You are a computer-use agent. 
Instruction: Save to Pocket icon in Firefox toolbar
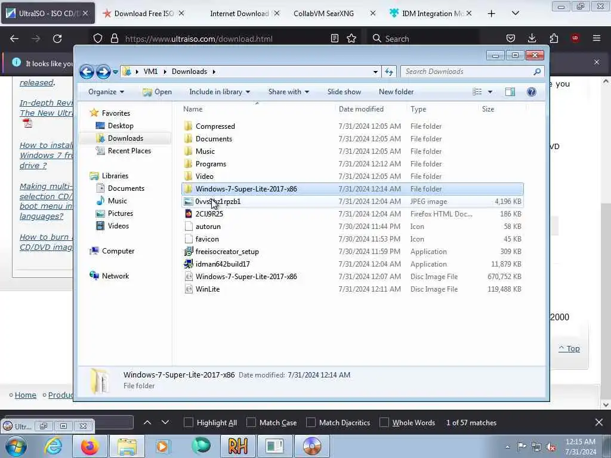pyautogui.click(x=511, y=38)
